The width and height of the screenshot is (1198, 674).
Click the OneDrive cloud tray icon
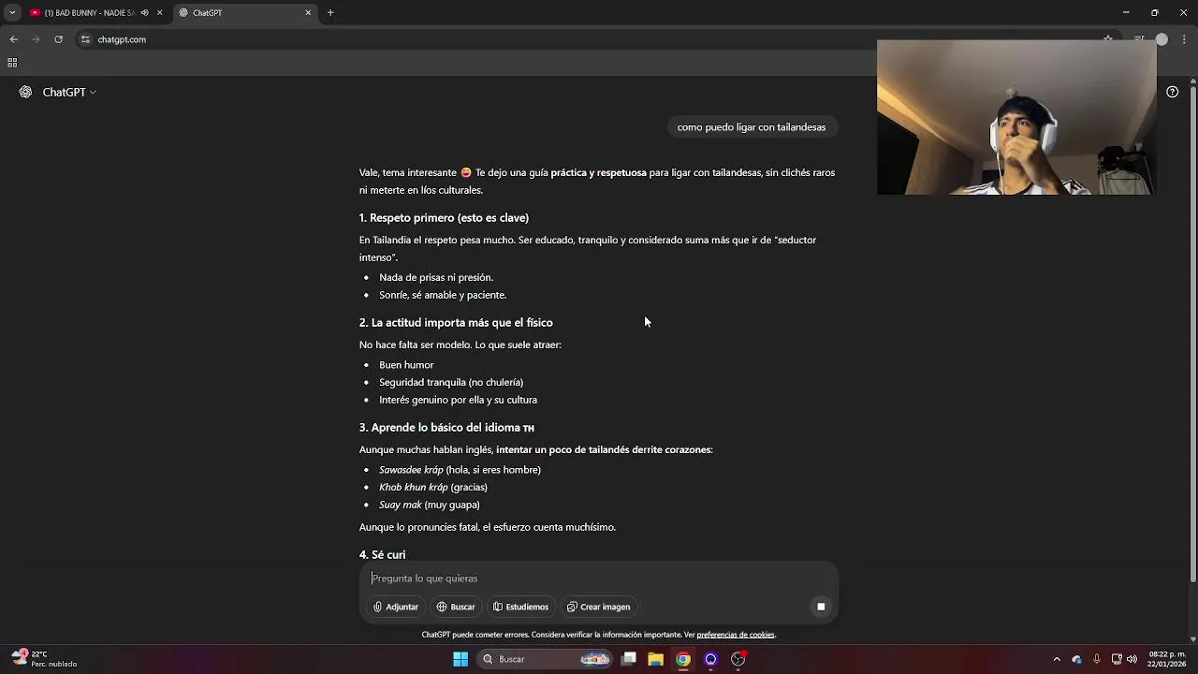click(1076, 659)
